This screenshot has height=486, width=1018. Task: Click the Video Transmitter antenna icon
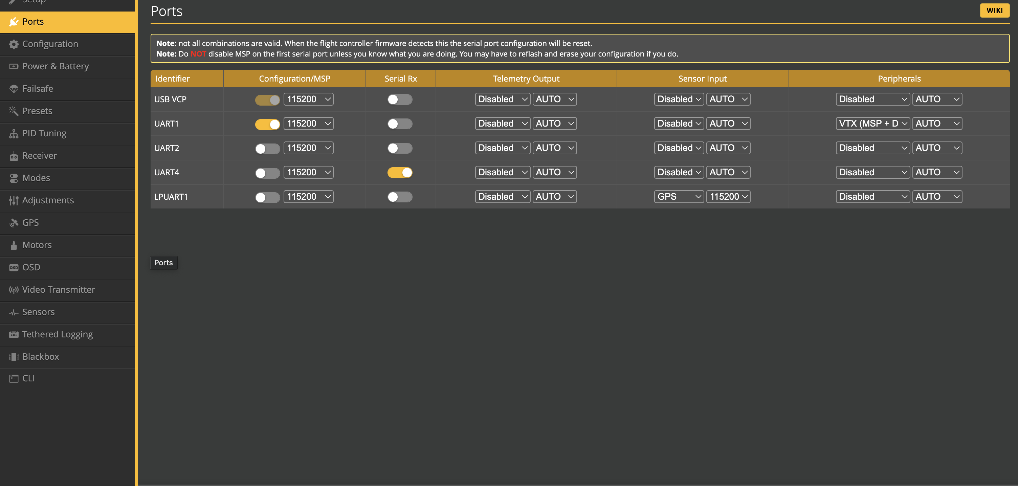(x=14, y=290)
